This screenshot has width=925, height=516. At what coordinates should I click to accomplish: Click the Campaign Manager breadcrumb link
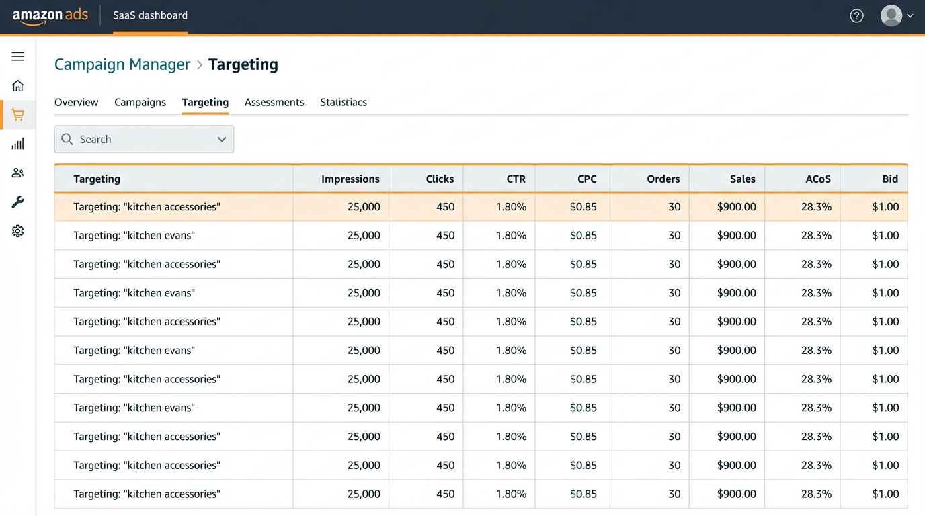(x=122, y=64)
